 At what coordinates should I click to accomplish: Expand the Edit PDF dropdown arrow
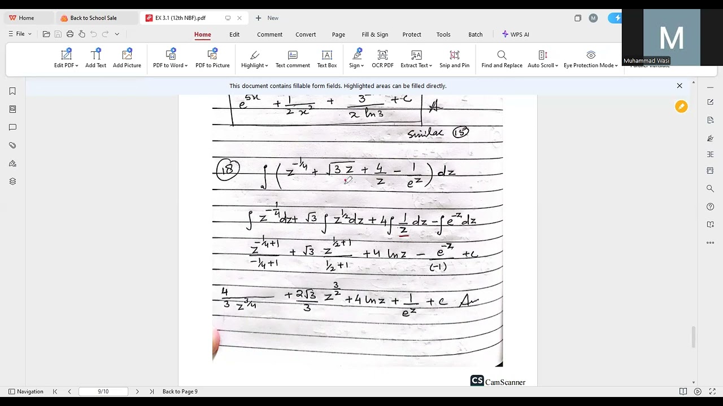(77, 65)
